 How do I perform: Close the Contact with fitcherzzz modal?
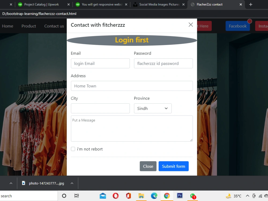click(191, 25)
